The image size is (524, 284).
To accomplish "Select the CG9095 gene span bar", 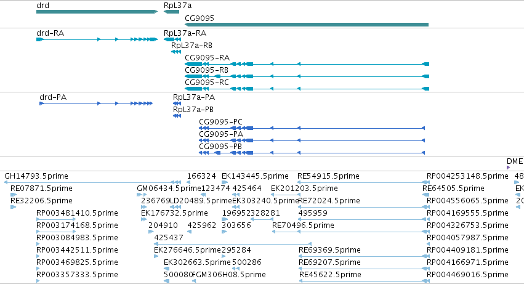I will (x=307, y=25).
